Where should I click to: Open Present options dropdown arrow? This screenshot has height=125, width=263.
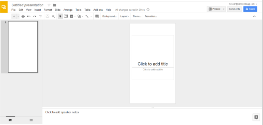pos(224,9)
